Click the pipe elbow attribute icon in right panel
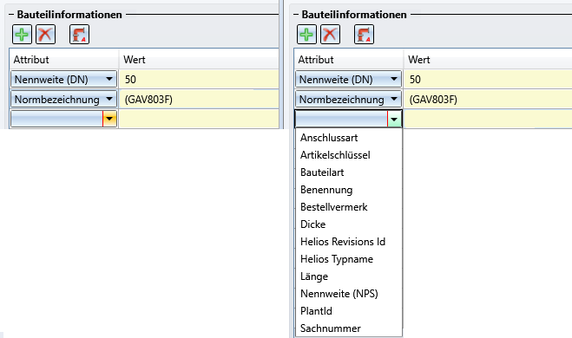 click(x=364, y=35)
